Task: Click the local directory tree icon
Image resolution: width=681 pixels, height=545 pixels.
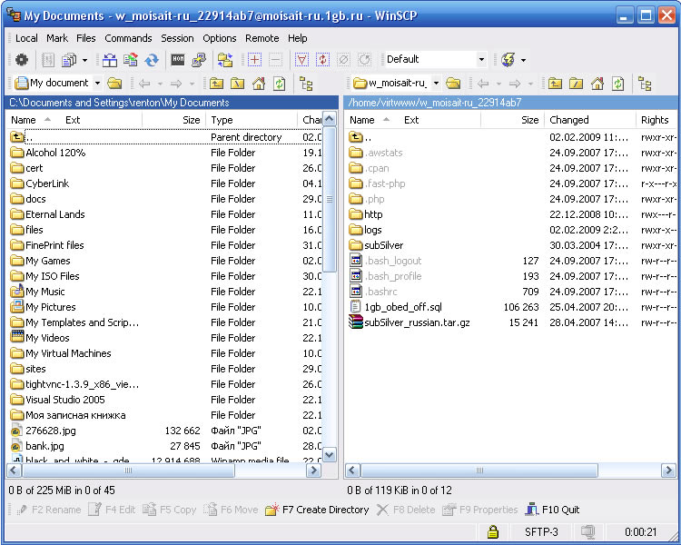Action: pos(306,84)
